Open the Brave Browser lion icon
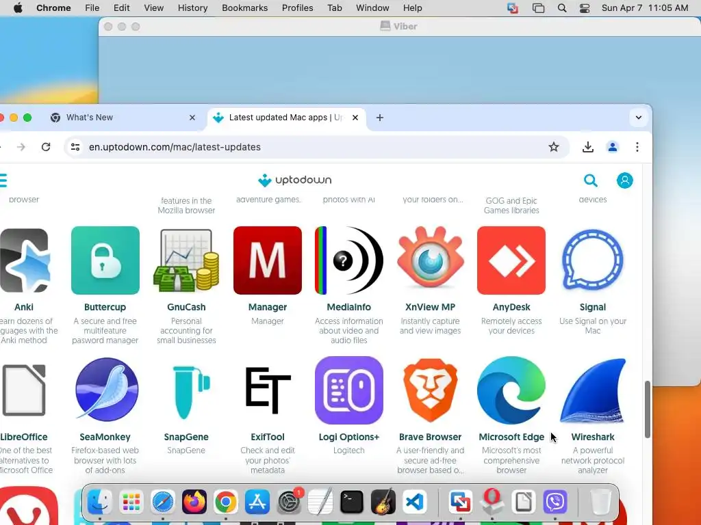 pyautogui.click(x=430, y=390)
